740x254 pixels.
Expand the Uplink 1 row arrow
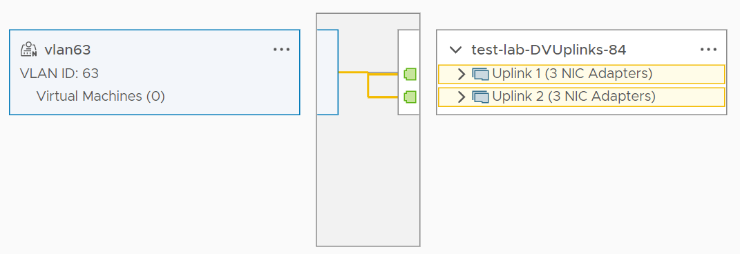click(462, 74)
